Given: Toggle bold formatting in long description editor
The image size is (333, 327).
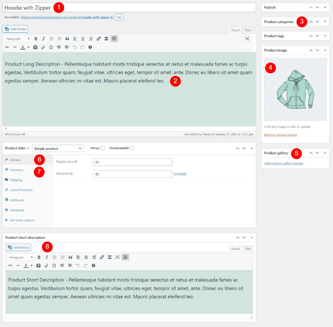Looking at the screenshot, I should [x=36, y=39].
